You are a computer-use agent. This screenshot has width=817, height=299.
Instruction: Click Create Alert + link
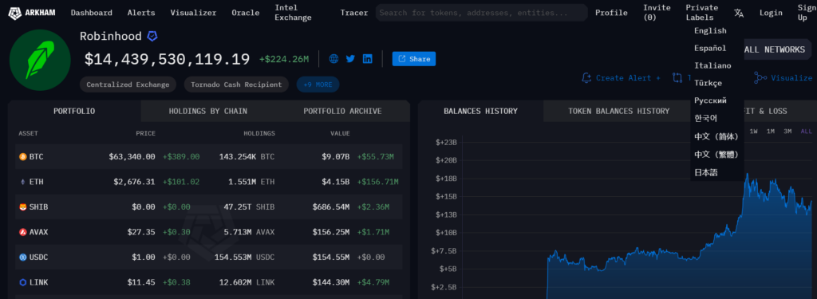(x=628, y=77)
